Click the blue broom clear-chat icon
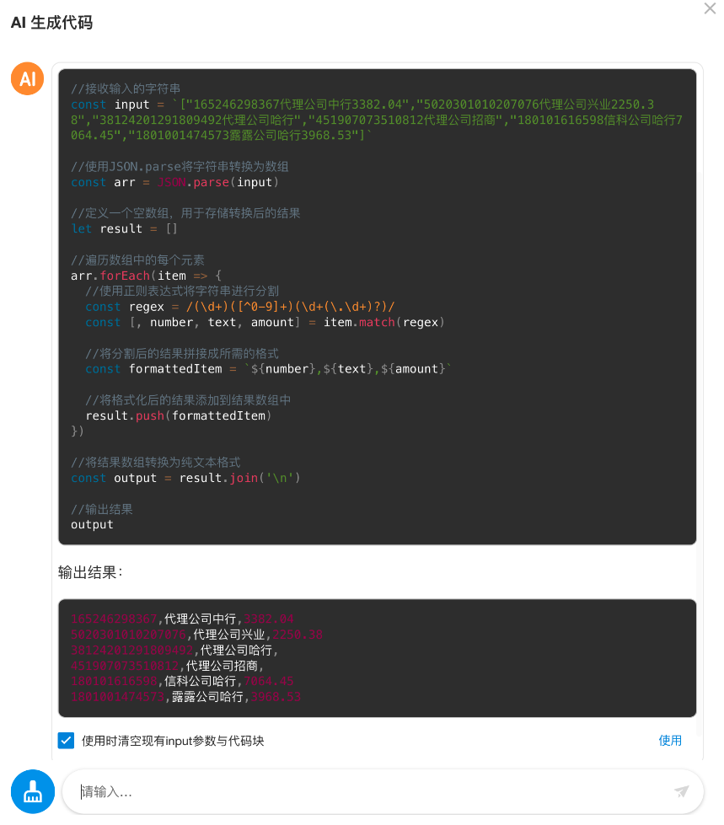The height and width of the screenshot is (825, 724). pos(33,791)
